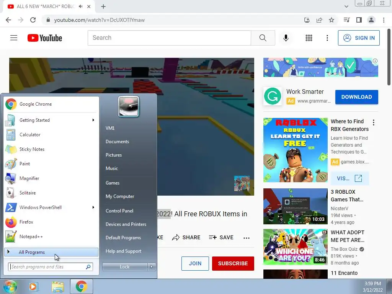This screenshot has height=294, width=392.
Task: Click Grammarly DOWNLOAD ad button
Action: (356, 97)
